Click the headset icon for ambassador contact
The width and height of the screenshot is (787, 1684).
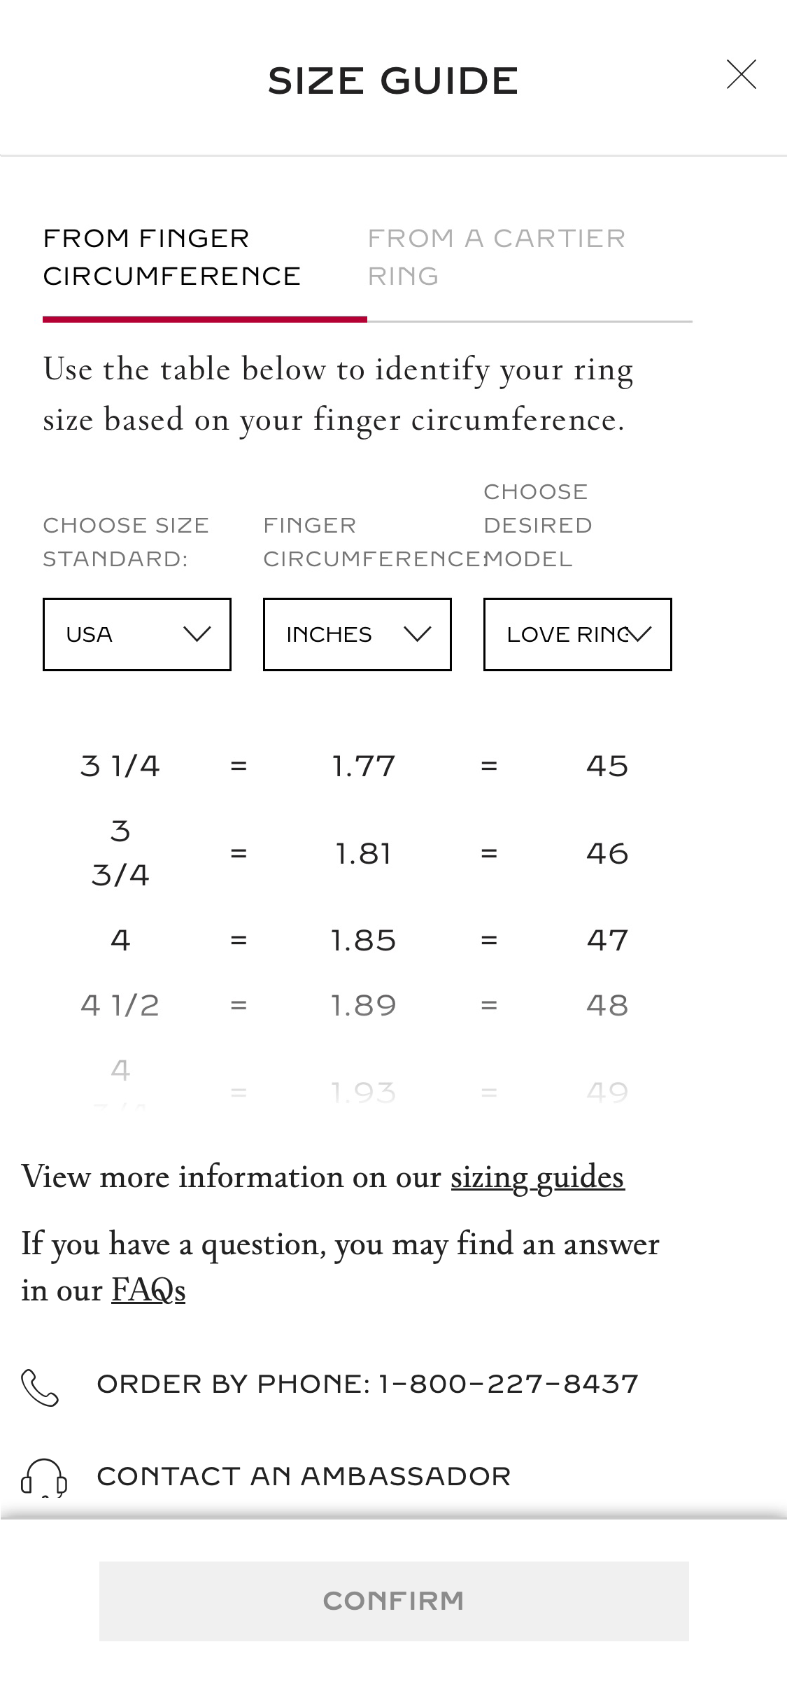click(x=42, y=1477)
